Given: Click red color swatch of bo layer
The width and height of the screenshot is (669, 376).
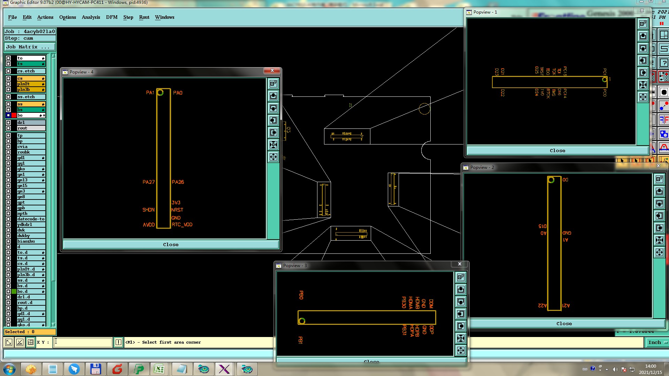Looking at the screenshot, I should coord(14,115).
